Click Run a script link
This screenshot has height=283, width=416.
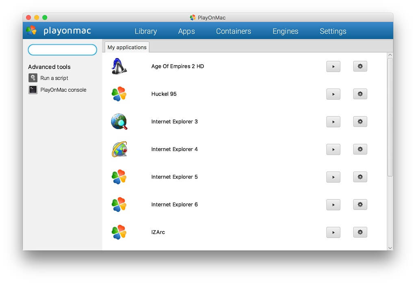(54, 78)
